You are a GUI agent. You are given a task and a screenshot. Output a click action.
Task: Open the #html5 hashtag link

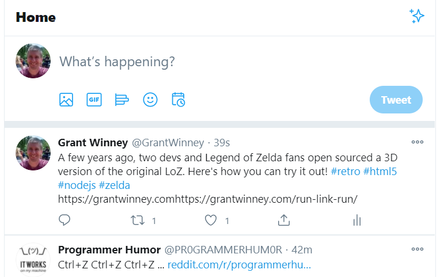coord(380,172)
